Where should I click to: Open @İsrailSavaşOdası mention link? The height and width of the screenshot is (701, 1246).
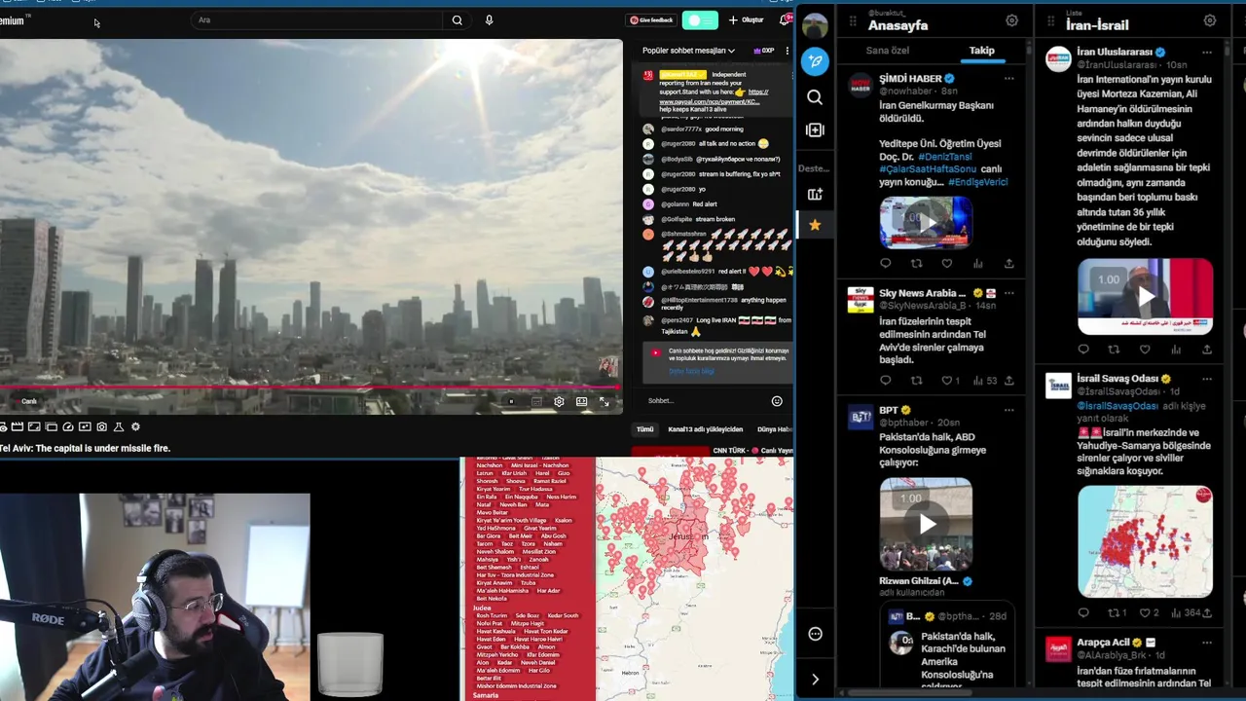point(1117,405)
